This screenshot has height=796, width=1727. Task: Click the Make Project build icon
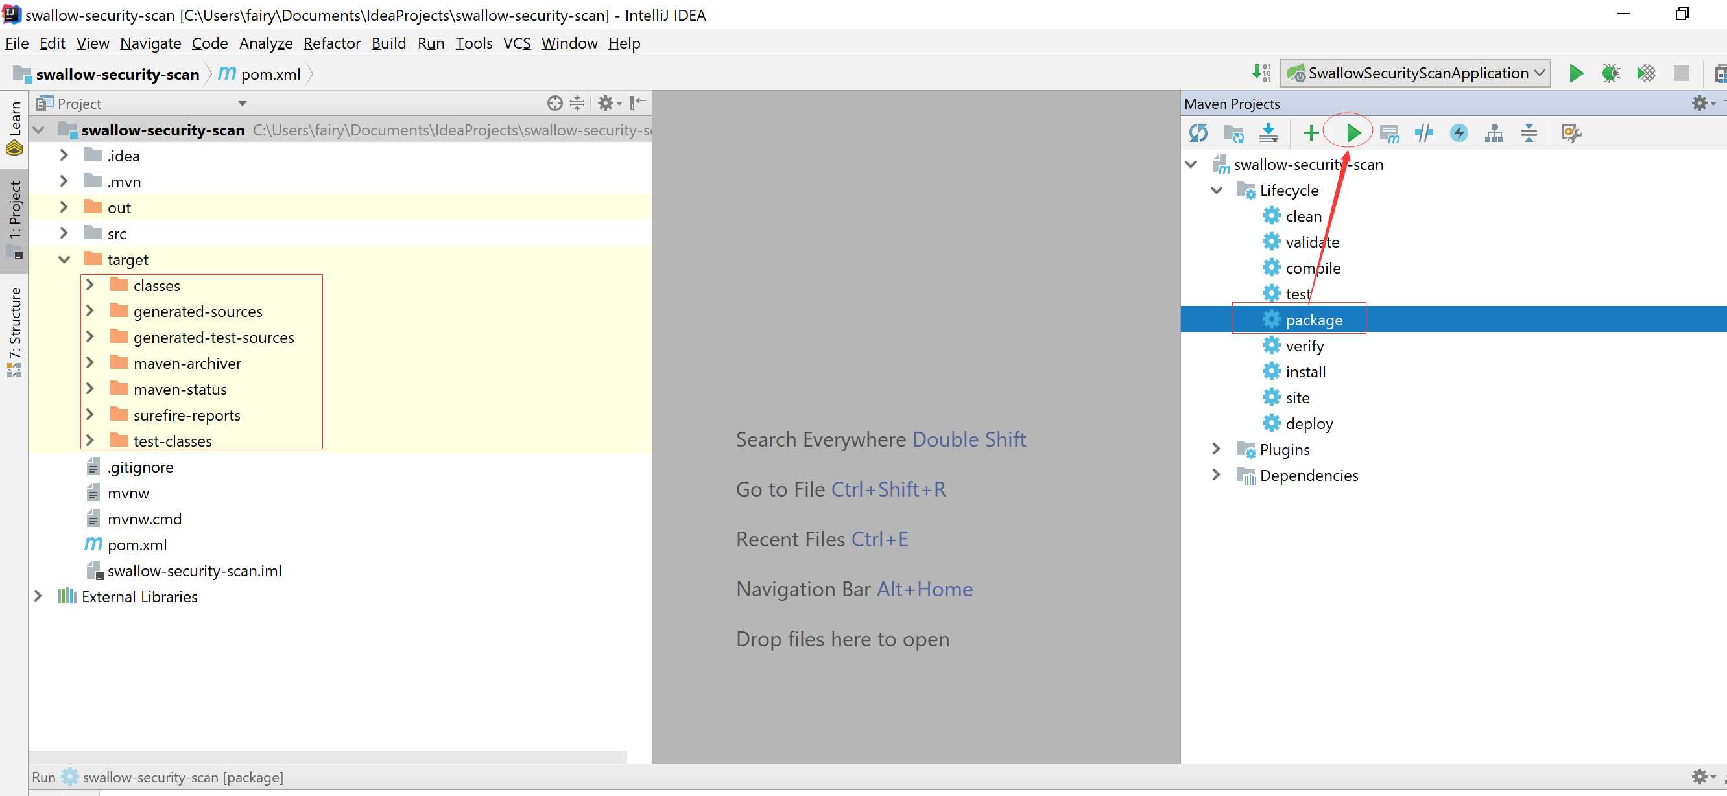(1261, 73)
